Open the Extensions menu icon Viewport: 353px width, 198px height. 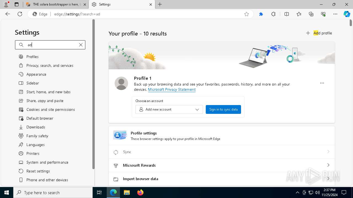273,14
